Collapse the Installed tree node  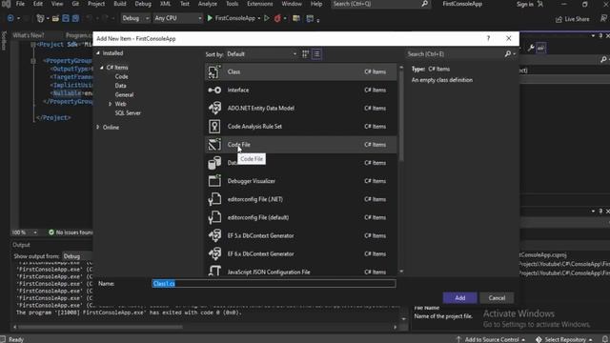tap(98, 53)
